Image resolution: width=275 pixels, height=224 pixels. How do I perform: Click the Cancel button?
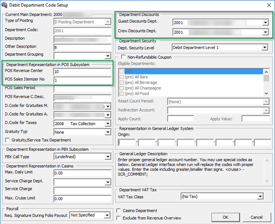coord(256,218)
